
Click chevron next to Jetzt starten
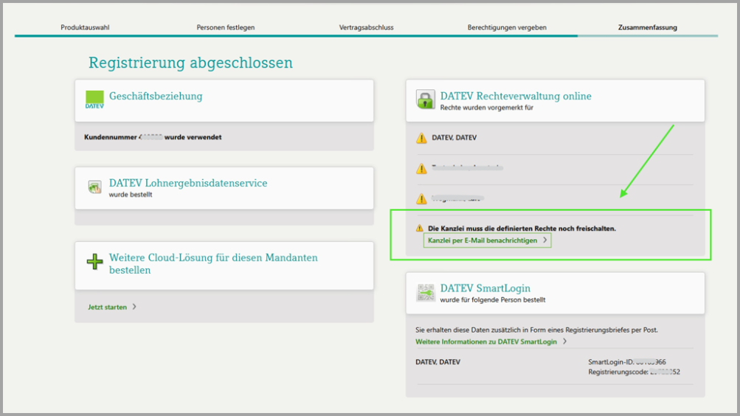(x=134, y=307)
